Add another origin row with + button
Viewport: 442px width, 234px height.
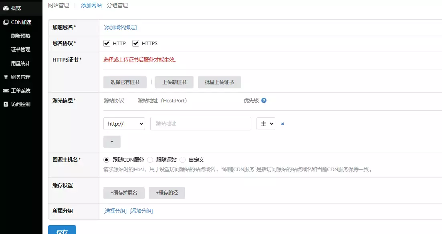pyautogui.click(x=112, y=142)
